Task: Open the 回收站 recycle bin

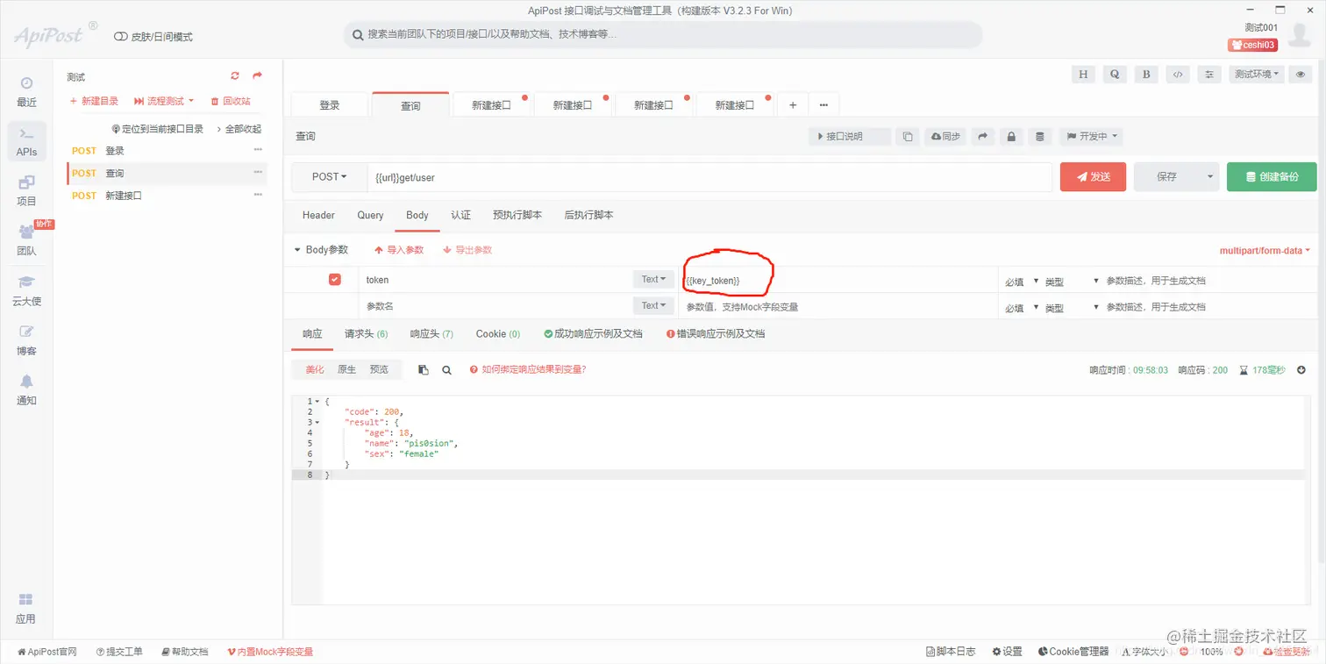Action: click(231, 102)
